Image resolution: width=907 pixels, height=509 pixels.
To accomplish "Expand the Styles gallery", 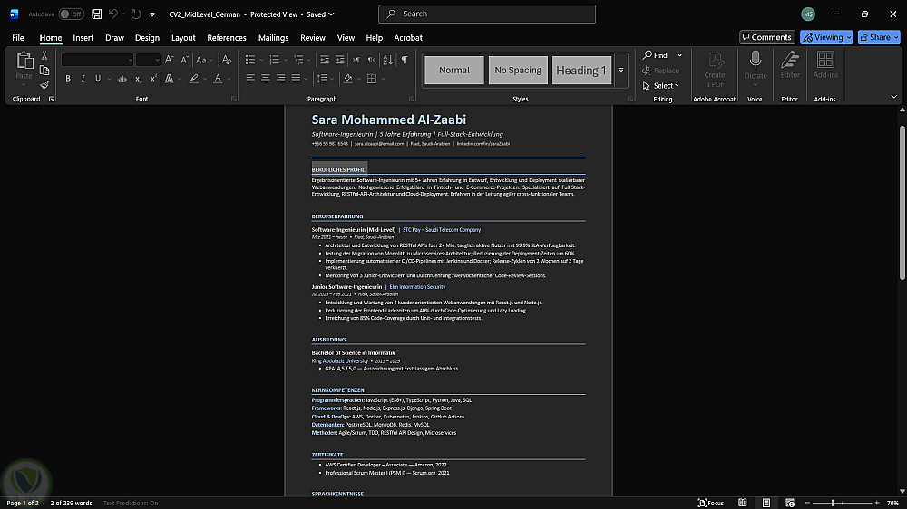I will (621, 71).
